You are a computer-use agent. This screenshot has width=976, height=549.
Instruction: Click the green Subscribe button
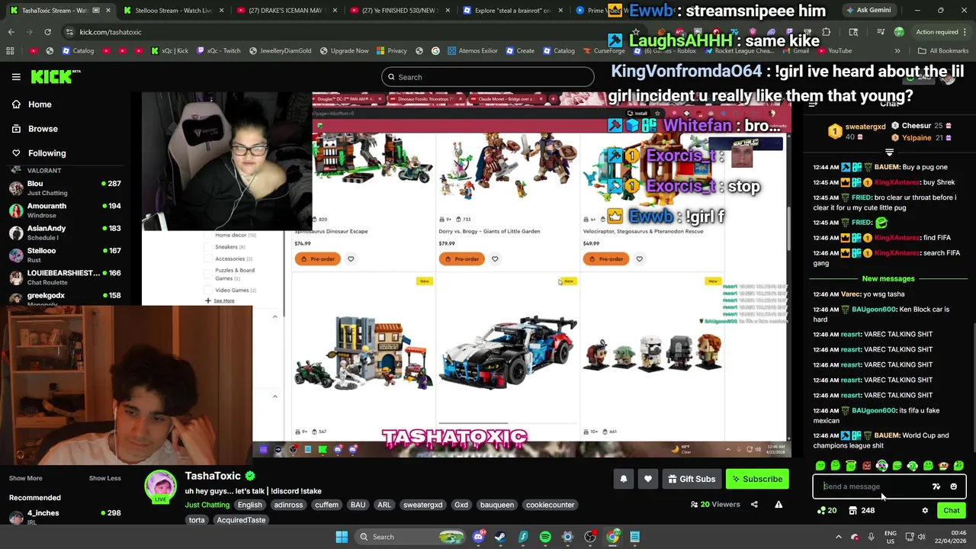click(757, 479)
